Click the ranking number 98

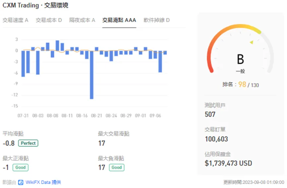click(242, 85)
